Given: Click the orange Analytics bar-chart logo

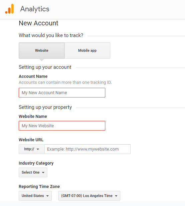Looking at the screenshot, I should (9, 9).
